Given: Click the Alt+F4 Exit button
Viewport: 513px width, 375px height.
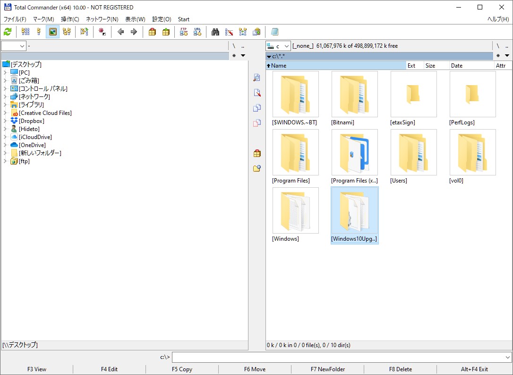Looking at the screenshot, I should coord(474,369).
